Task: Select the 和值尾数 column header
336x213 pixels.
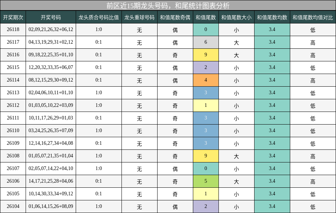Action: 206,17
